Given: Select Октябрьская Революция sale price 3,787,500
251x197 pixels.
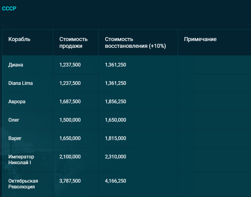Looking at the screenshot, I should 70,181.
